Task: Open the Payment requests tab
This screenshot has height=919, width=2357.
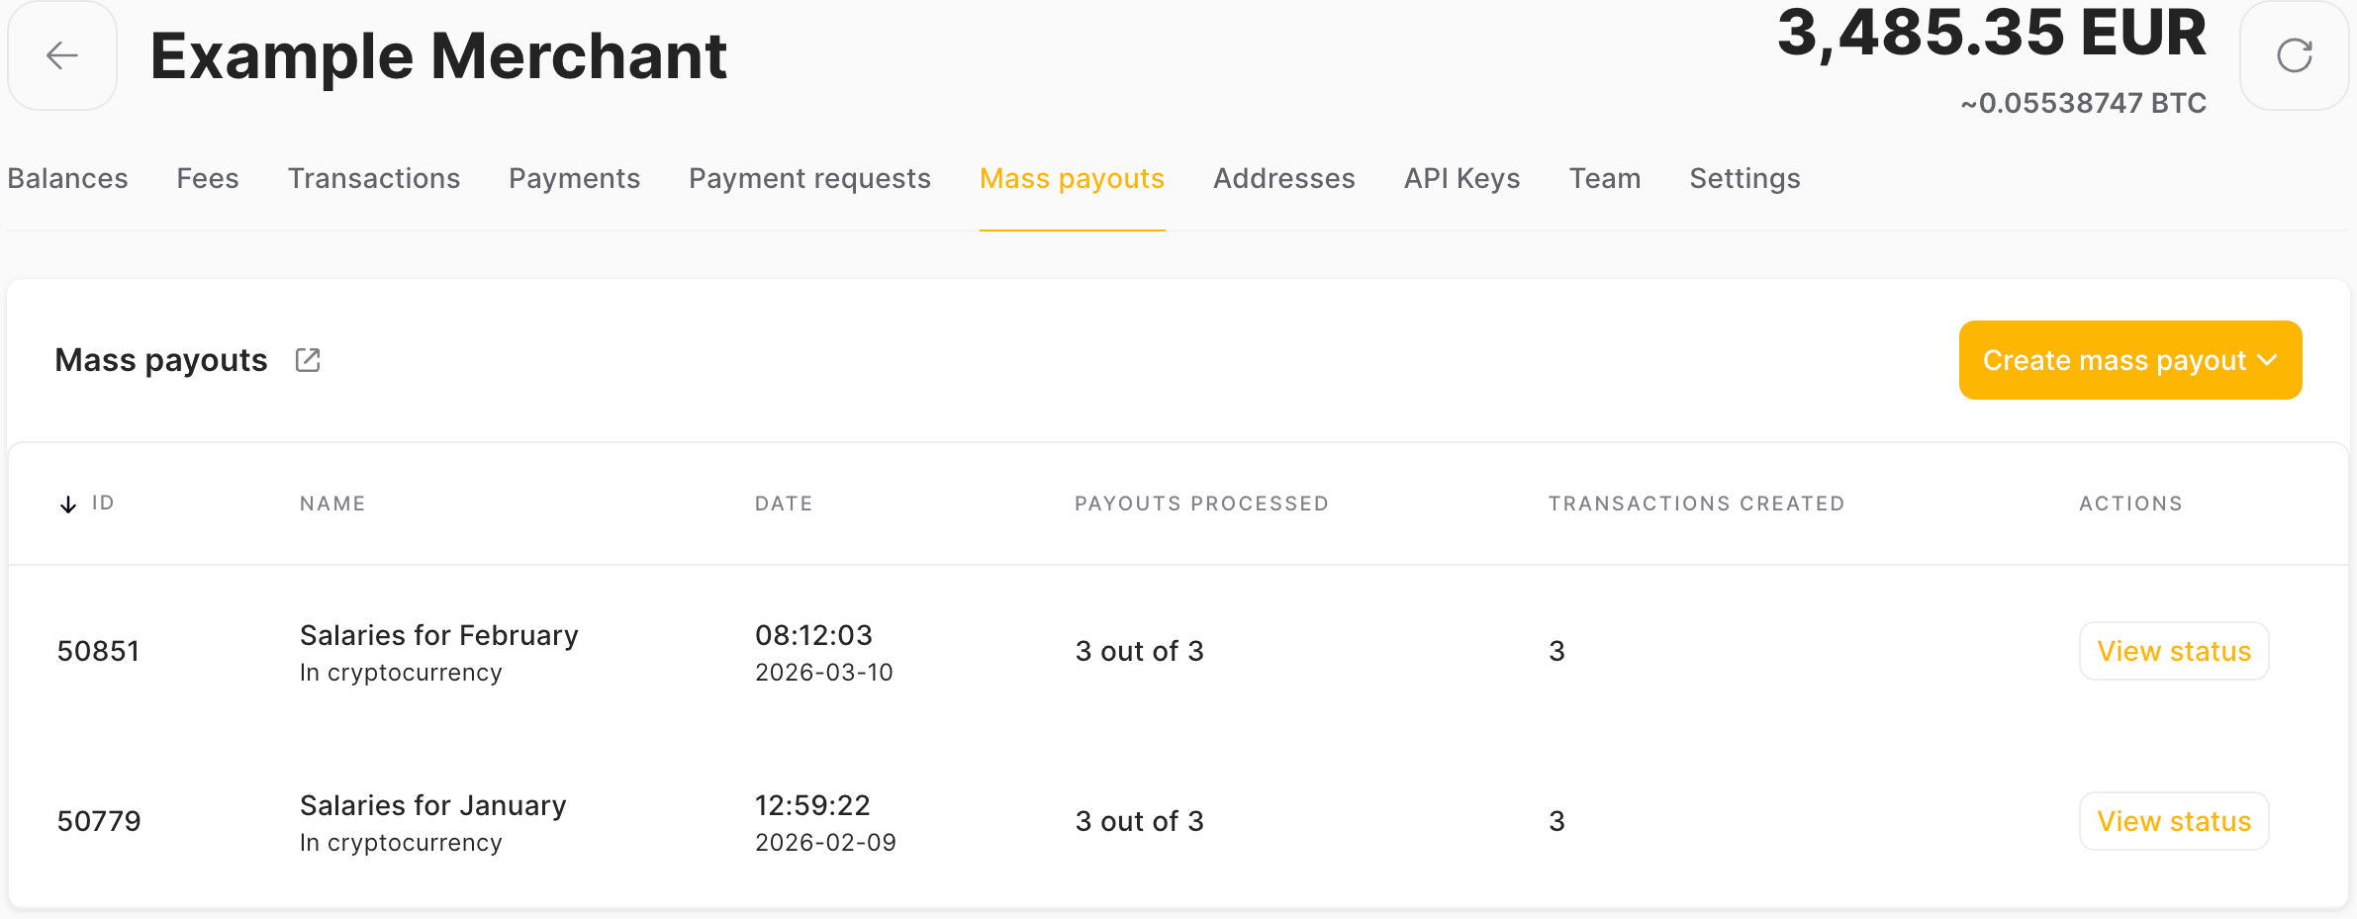Action: point(810,178)
